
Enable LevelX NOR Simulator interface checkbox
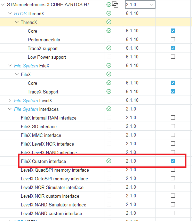click(x=173, y=187)
